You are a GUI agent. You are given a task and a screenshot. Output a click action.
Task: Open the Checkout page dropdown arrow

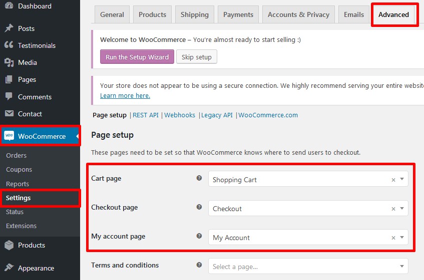[402, 208]
